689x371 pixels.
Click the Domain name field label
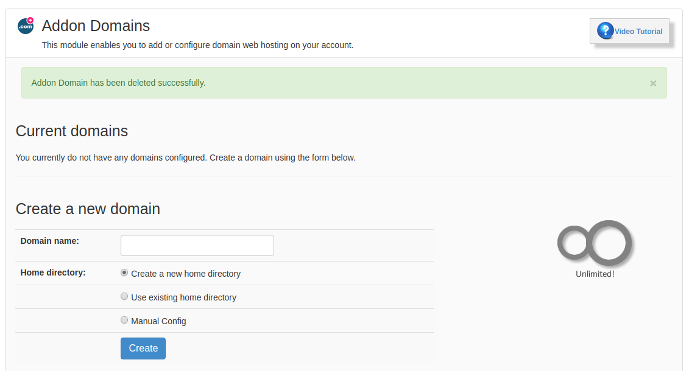click(x=50, y=241)
